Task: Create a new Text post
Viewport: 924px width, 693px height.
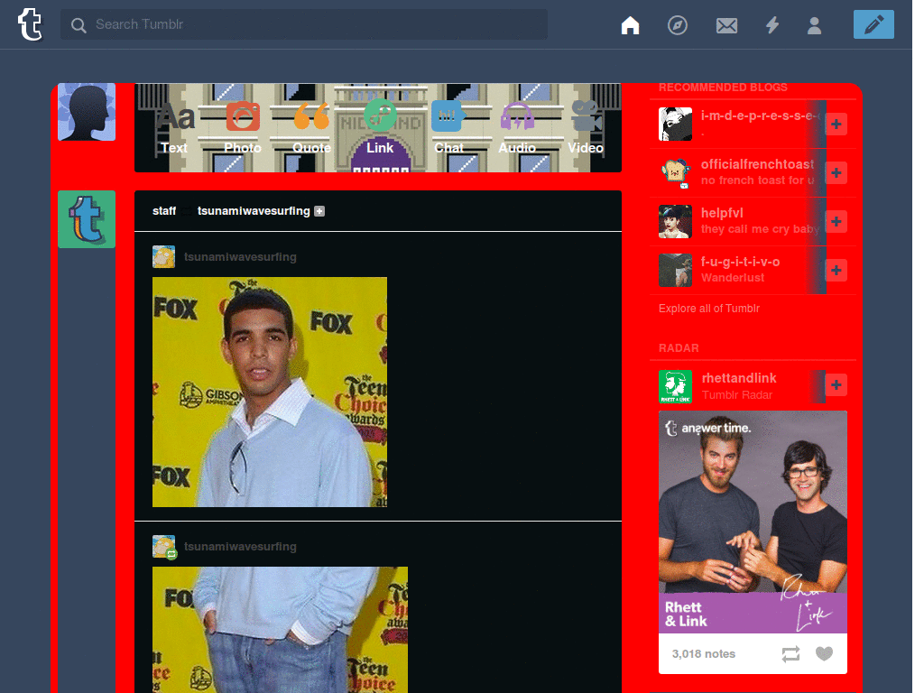Action: 174,128
